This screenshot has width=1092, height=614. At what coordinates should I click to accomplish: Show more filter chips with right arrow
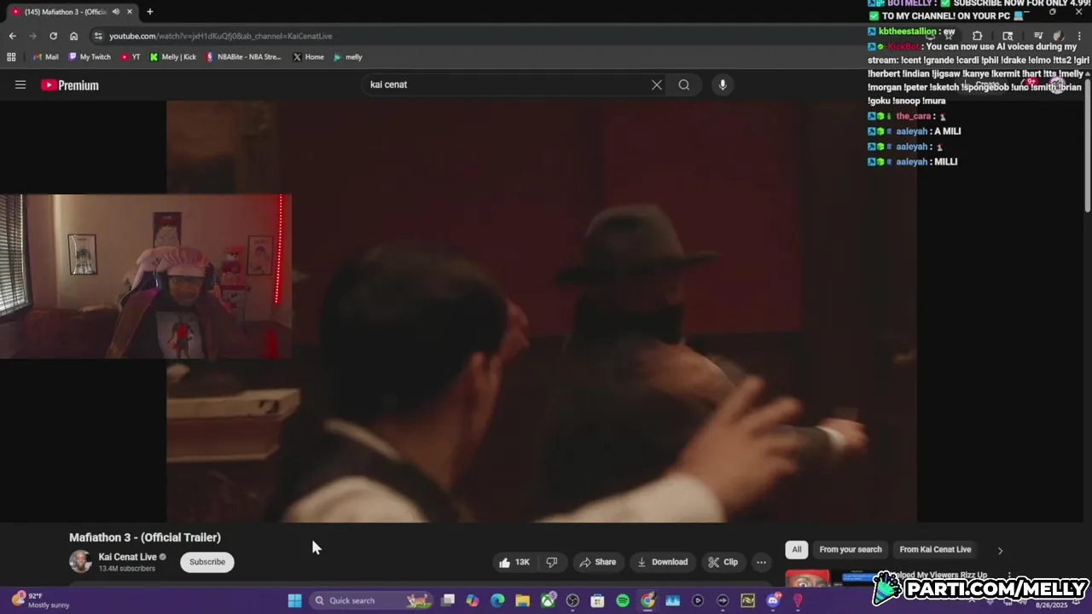tap(1000, 550)
